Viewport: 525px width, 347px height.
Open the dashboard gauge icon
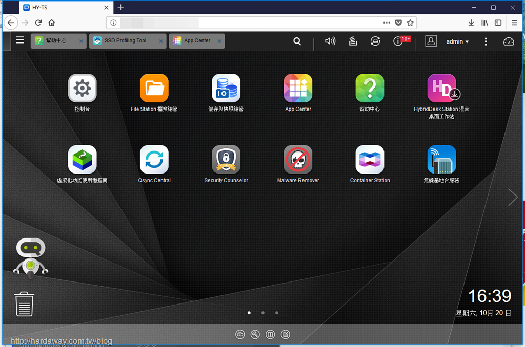point(509,41)
